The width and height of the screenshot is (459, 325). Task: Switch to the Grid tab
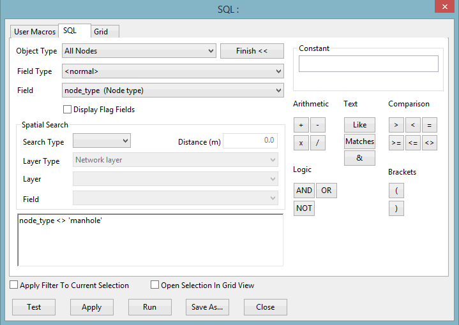105,32
